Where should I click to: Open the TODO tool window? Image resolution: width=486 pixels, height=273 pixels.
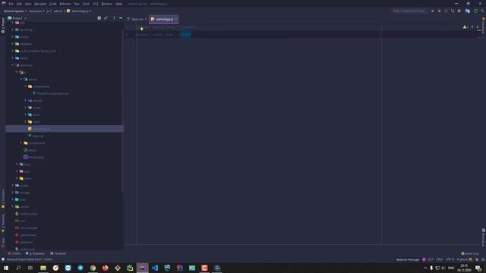point(14,254)
